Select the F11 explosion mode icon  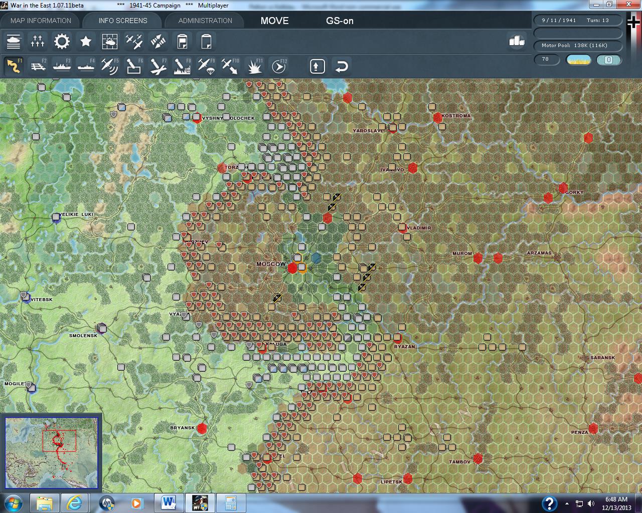[254, 66]
